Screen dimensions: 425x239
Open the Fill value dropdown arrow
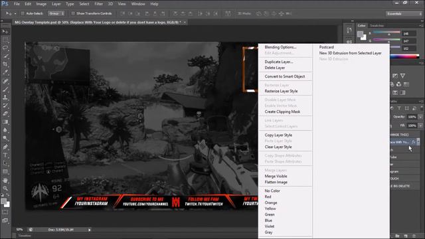[420, 125]
